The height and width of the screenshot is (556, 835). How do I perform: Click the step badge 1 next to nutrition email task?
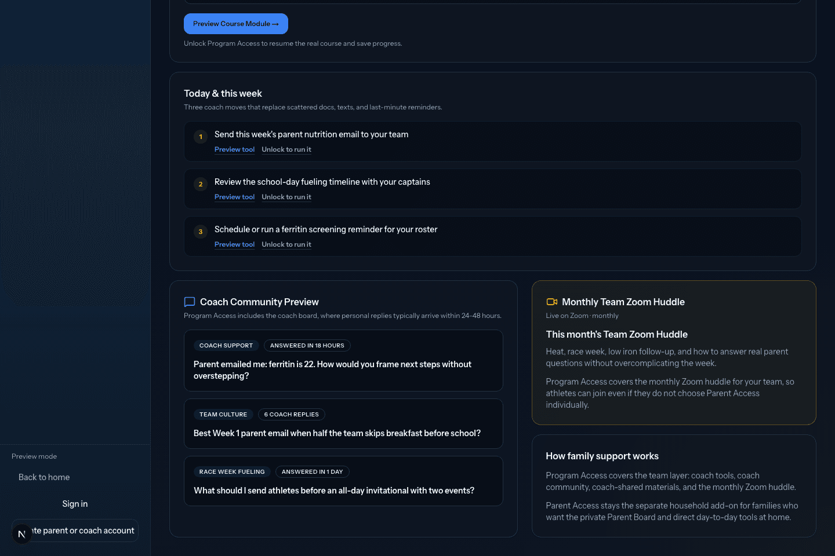200,137
